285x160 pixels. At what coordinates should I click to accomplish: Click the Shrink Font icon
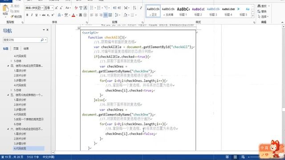pos(61,8)
